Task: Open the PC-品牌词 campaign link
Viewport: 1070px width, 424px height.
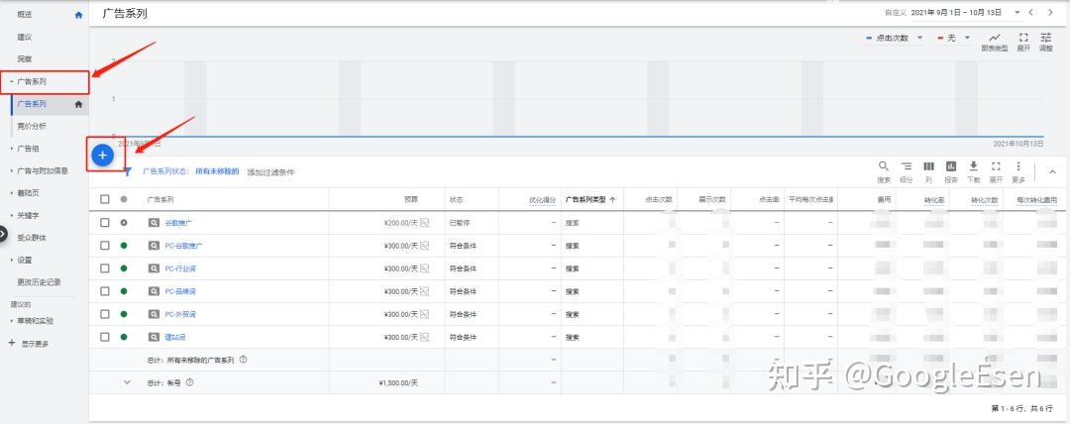Action: [180, 291]
